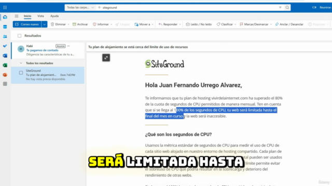Tick the Resultados select-all checkbox
Viewport: 332px width, 186px height.
(x=20, y=36)
